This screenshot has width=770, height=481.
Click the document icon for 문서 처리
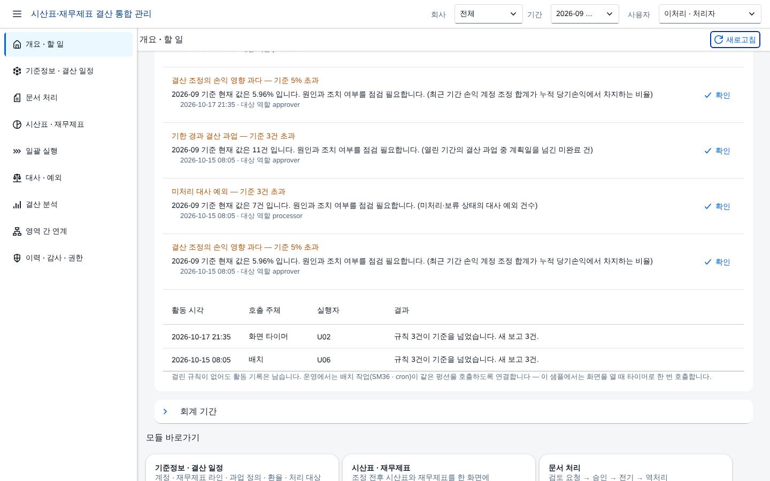(17, 98)
